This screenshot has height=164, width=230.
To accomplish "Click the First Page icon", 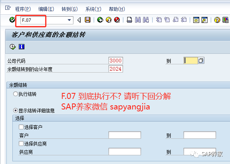I will pos(159,20).
